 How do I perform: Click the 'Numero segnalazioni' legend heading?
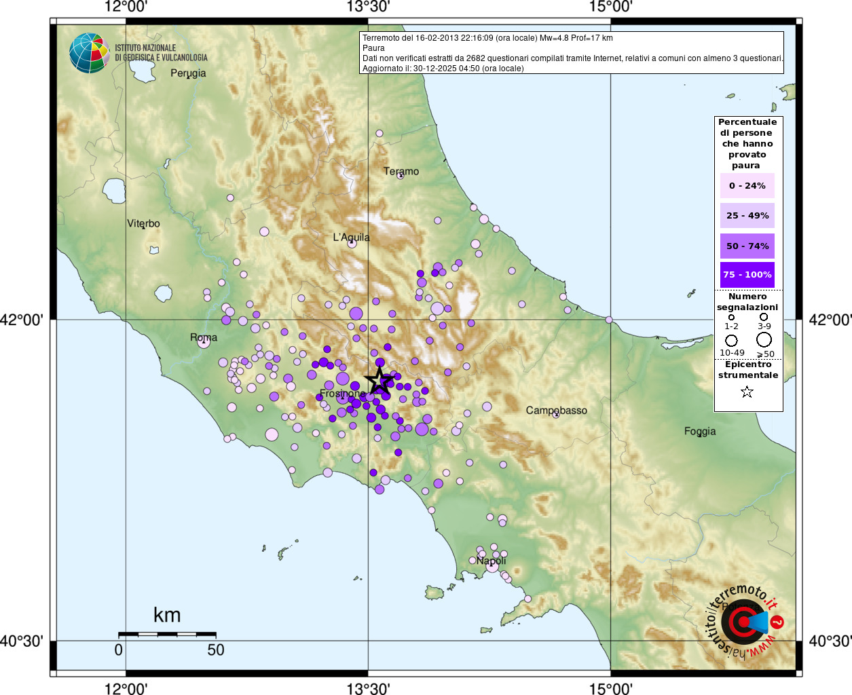tap(747, 302)
